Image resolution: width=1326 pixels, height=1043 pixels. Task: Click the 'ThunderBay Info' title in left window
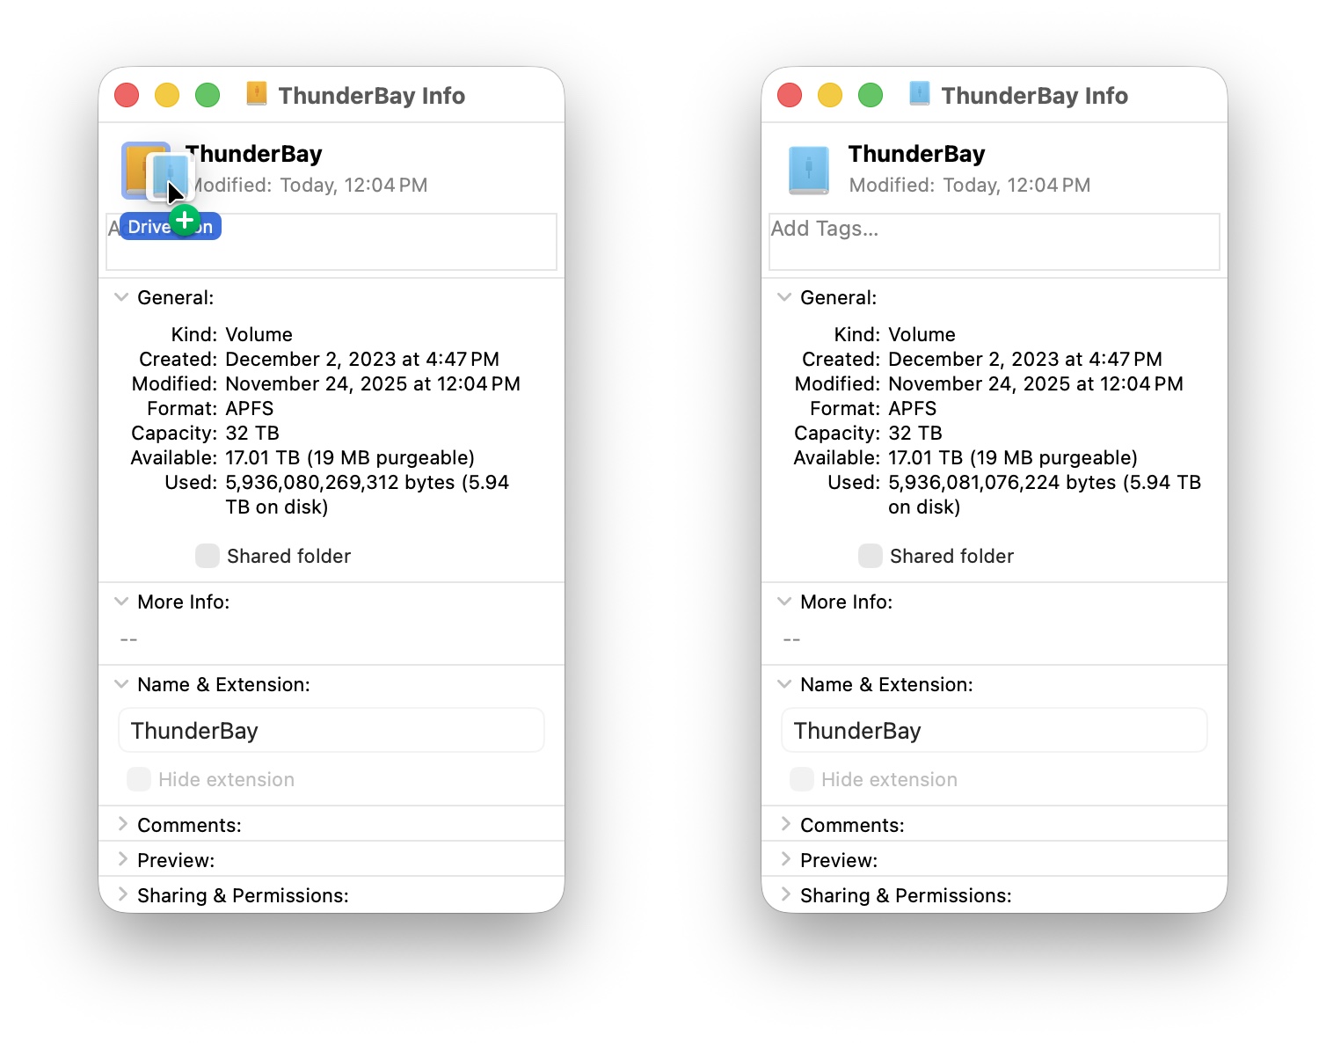click(x=372, y=96)
